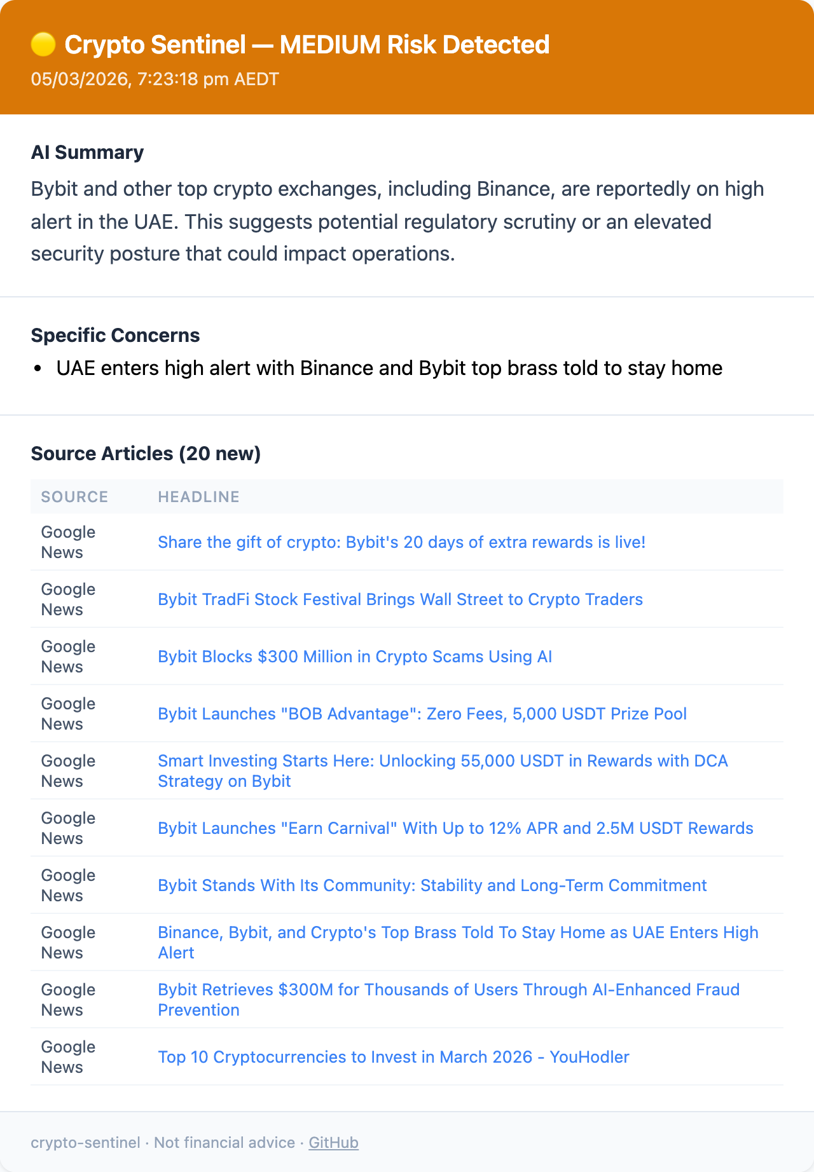This screenshot has width=814, height=1172.
Task: Click the Source Articles (20 new) heading
Action: [x=146, y=454]
